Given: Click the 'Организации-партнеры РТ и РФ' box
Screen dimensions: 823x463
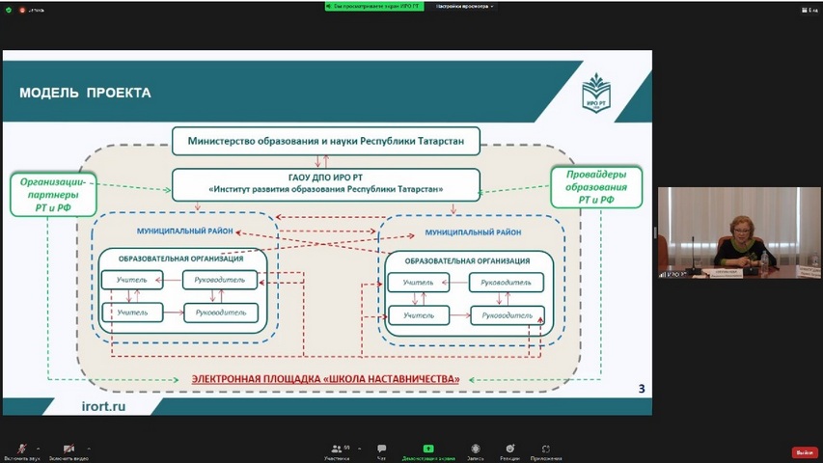Looking at the screenshot, I should click(53, 195).
